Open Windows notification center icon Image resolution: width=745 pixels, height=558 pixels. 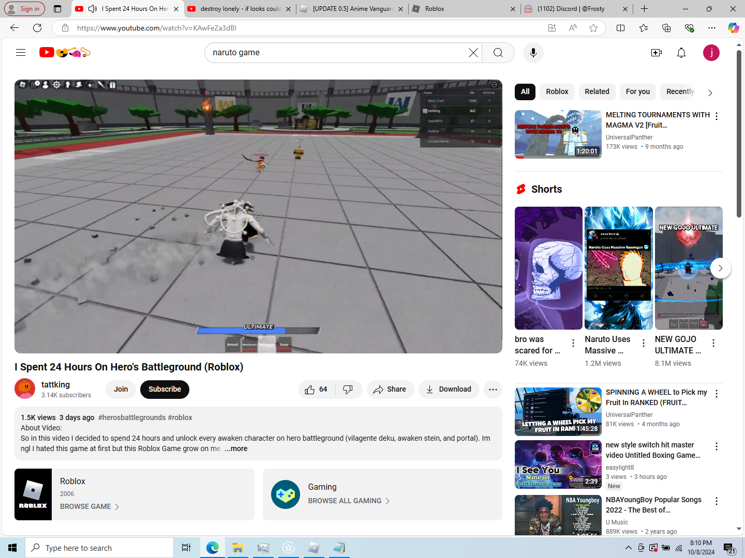(728, 548)
